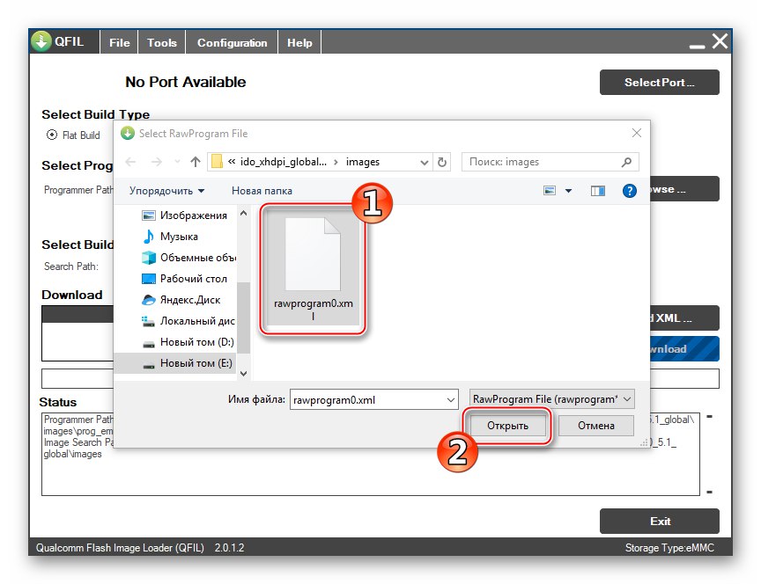761x584 pixels.
Task: Go forward in the file dialog
Action: pos(156,162)
